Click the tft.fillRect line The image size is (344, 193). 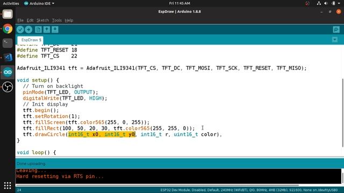click(109, 129)
